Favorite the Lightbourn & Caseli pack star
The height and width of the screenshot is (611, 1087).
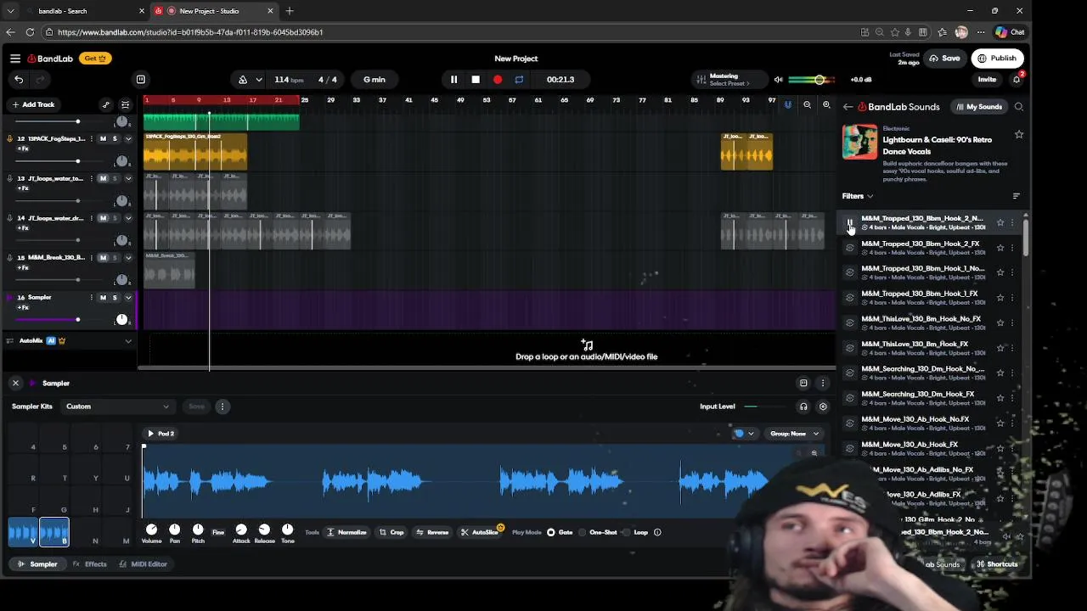[1019, 135]
